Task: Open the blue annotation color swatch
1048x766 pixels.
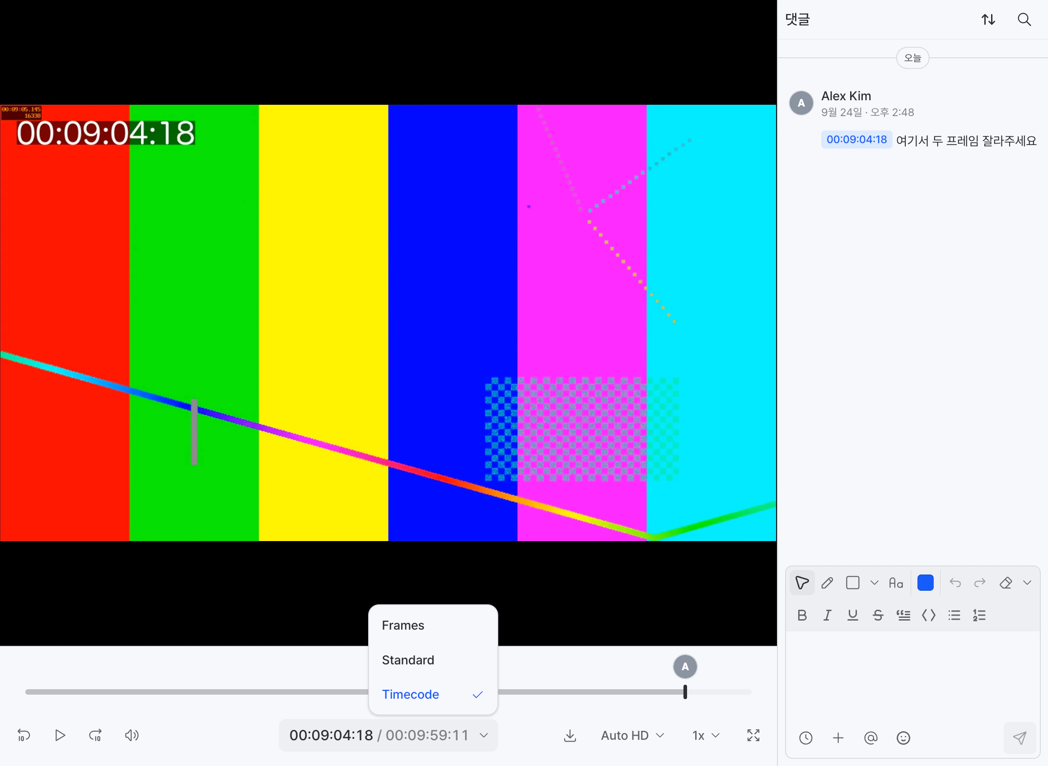Action: (925, 583)
